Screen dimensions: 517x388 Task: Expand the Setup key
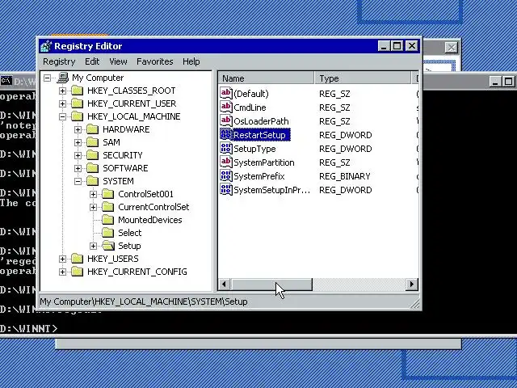coord(94,246)
